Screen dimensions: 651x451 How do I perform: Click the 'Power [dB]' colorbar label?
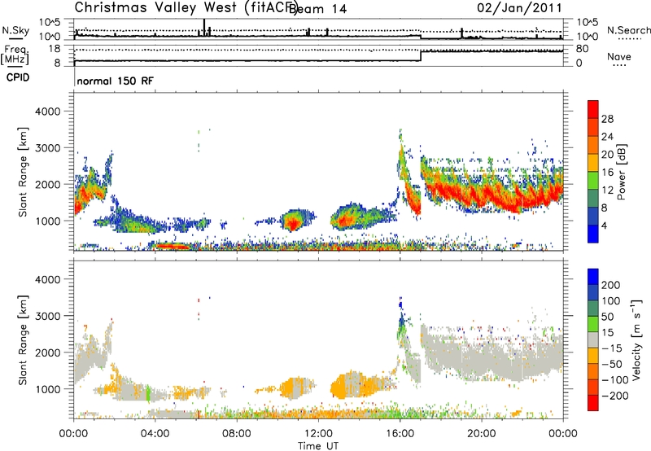(x=621, y=172)
